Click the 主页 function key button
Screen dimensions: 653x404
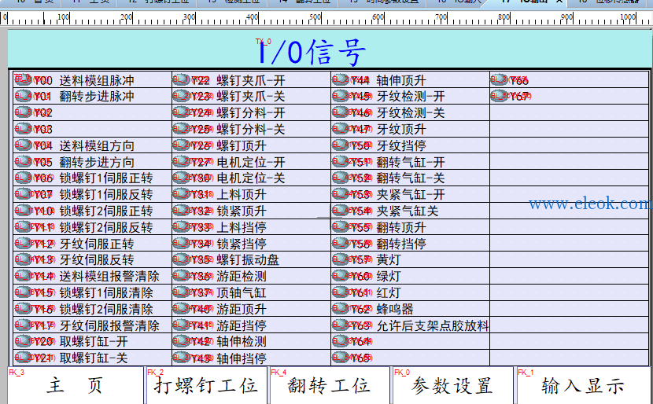[x=76, y=385]
